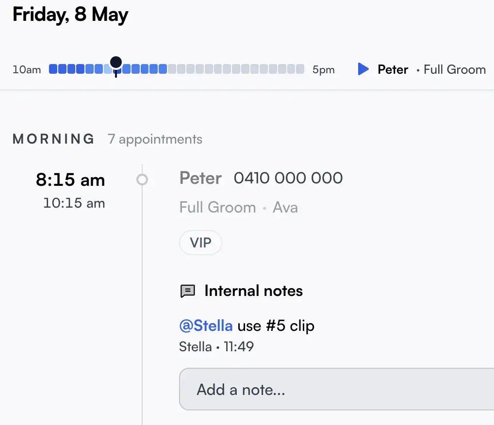Click the blue play triangle beside Peter
Screen dimensions: 494x425
pos(363,69)
